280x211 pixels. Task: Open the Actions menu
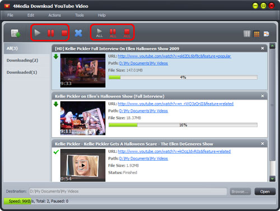pos(55,15)
